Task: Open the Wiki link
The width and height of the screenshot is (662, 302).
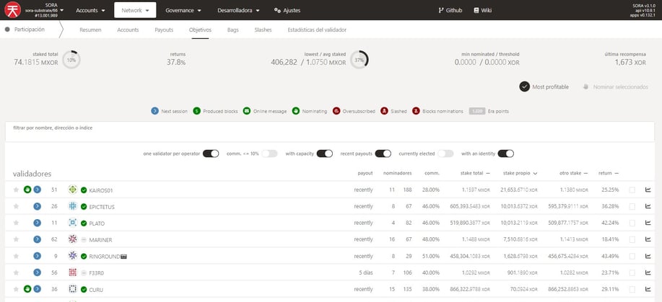Action: click(482, 10)
